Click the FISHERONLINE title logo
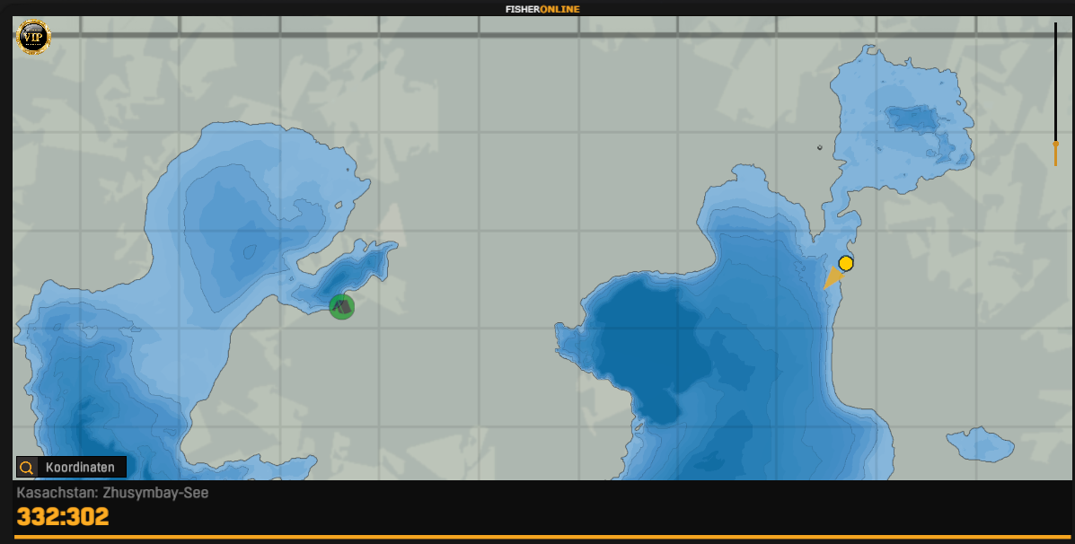 point(542,9)
